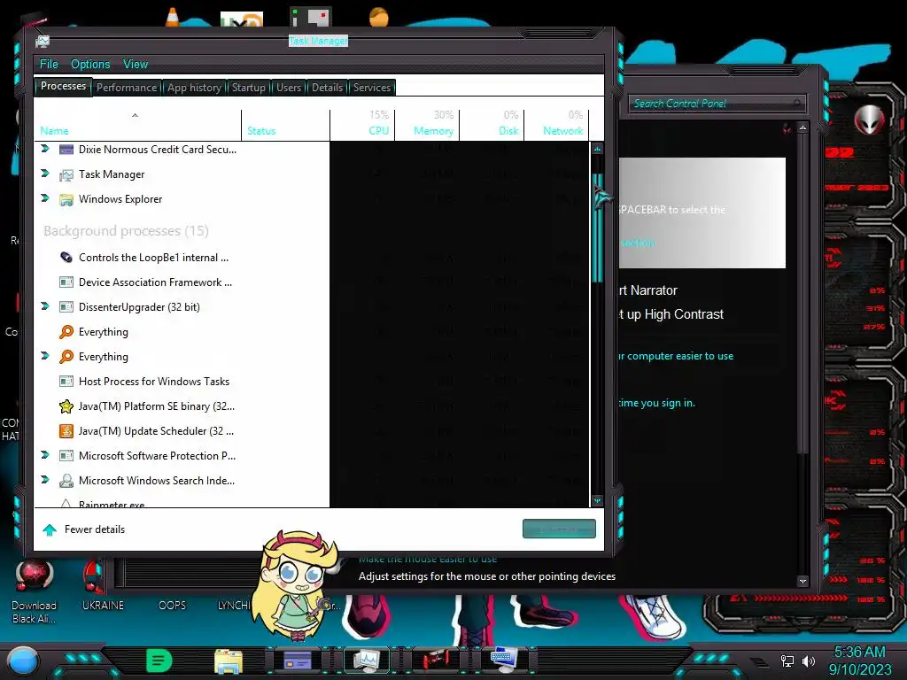
Task: Expand the Dixie Normous Credit Card process row
Action: tap(45, 149)
